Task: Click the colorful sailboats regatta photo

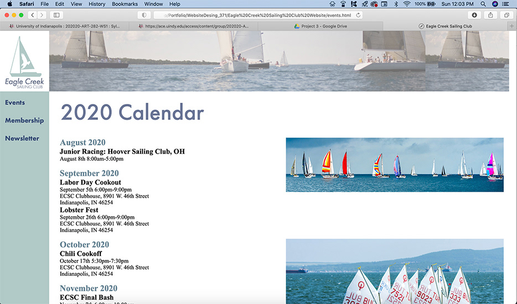Action: pyautogui.click(x=395, y=165)
